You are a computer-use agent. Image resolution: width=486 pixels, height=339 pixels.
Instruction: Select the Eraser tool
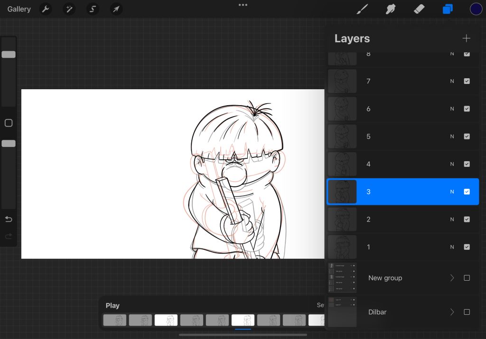click(419, 9)
